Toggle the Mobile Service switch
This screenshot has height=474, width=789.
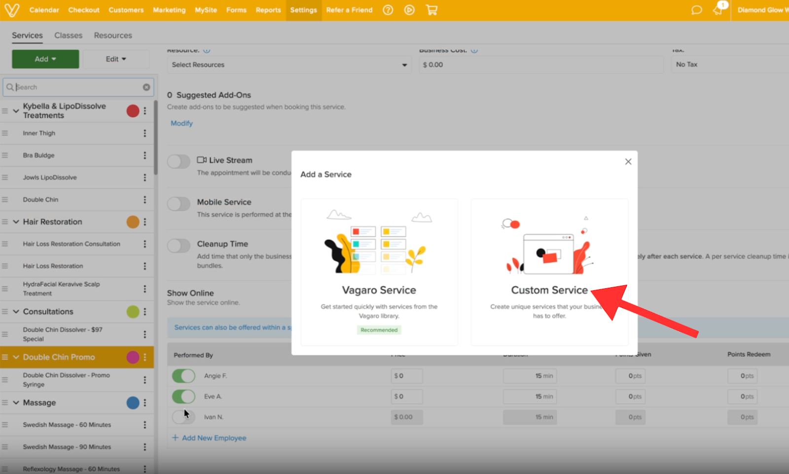tap(179, 203)
